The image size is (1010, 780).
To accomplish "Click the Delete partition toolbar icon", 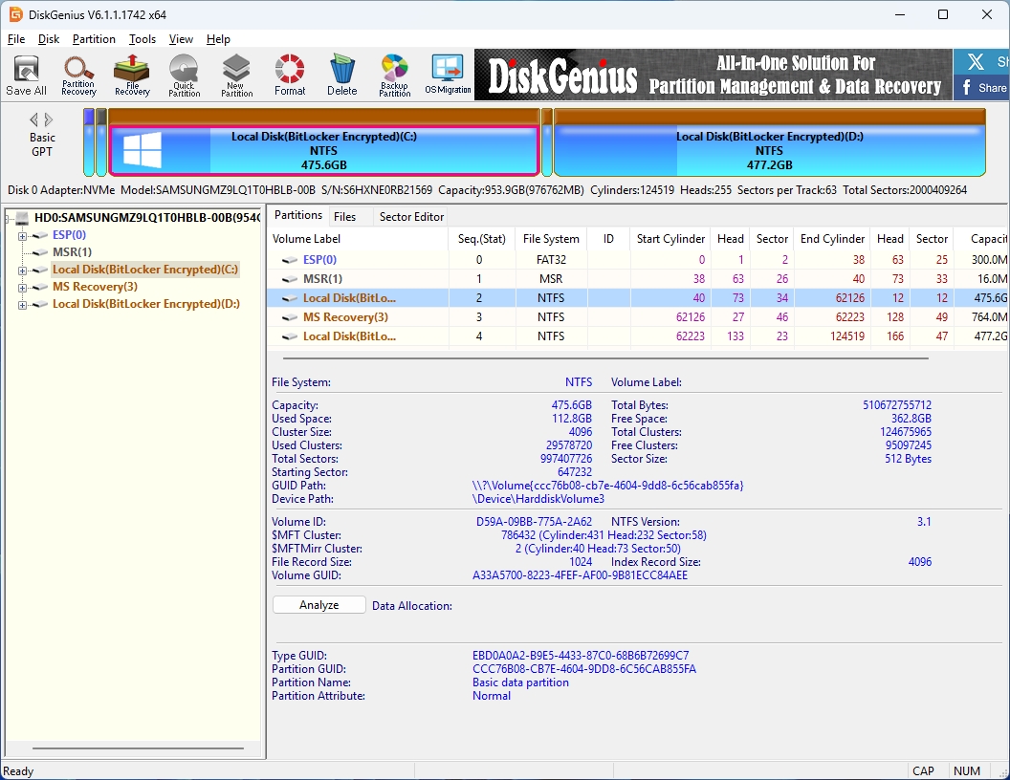I will 342,75.
